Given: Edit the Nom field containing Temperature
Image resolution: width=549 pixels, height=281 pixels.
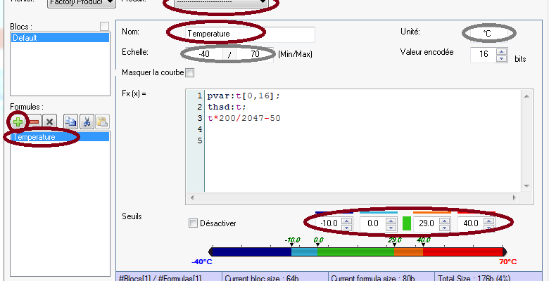Looking at the screenshot, I should pyautogui.click(x=250, y=34).
